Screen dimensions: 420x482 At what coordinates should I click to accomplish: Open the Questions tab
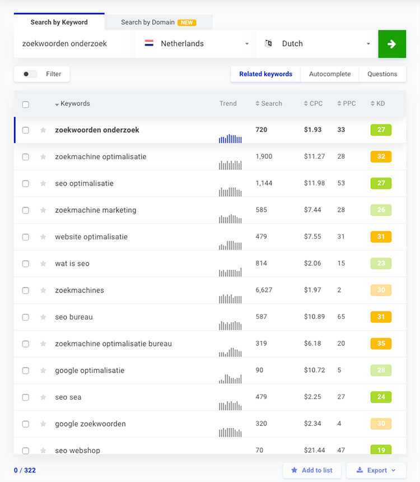(x=382, y=74)
